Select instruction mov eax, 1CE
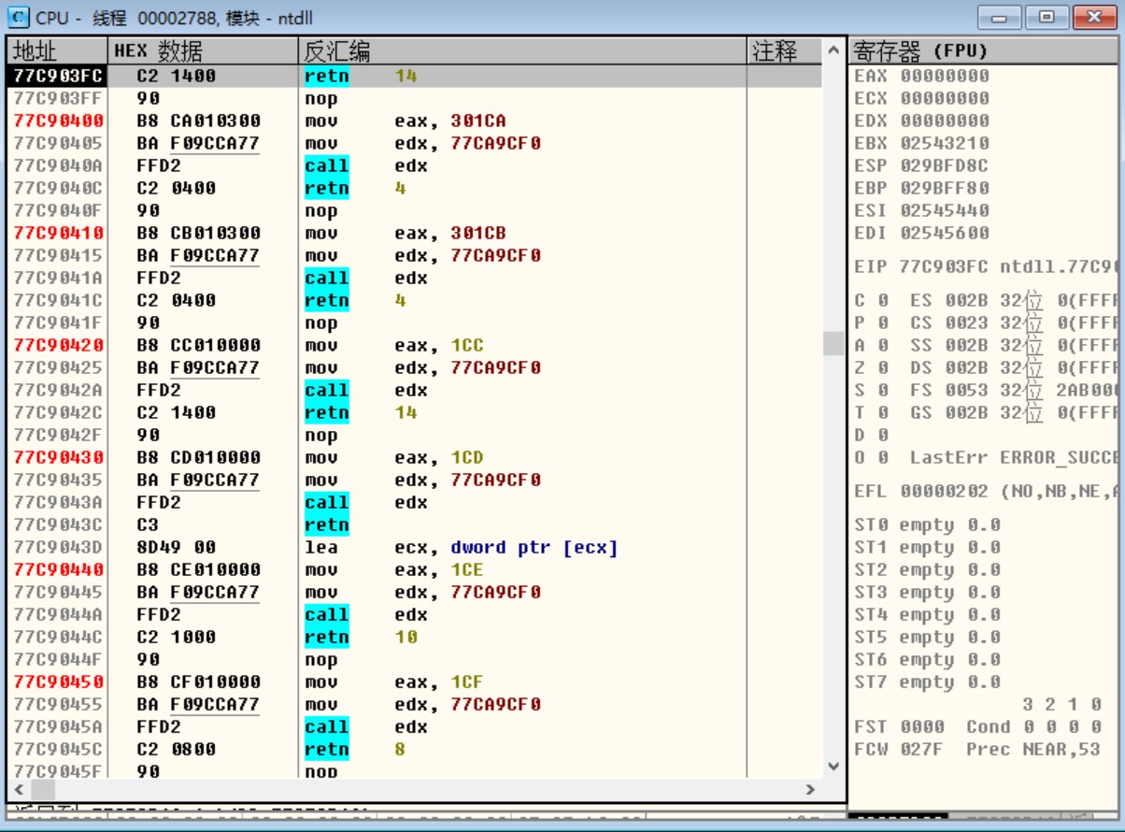This screenshot has height=832, width=1125. pyautogui.click(x=394, y=569)
